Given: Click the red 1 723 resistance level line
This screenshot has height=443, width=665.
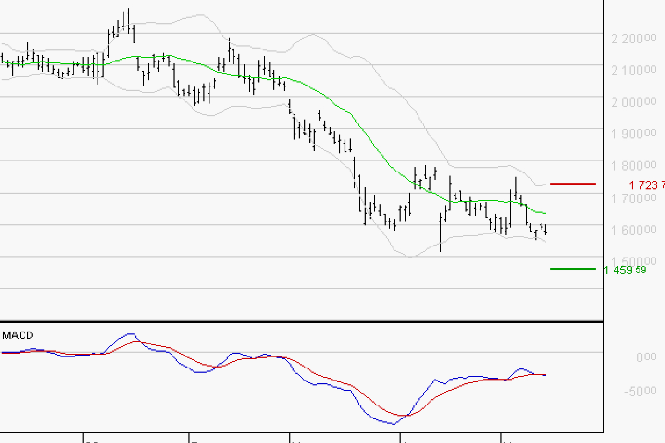Looking at the screenshot, I should 572,184.
